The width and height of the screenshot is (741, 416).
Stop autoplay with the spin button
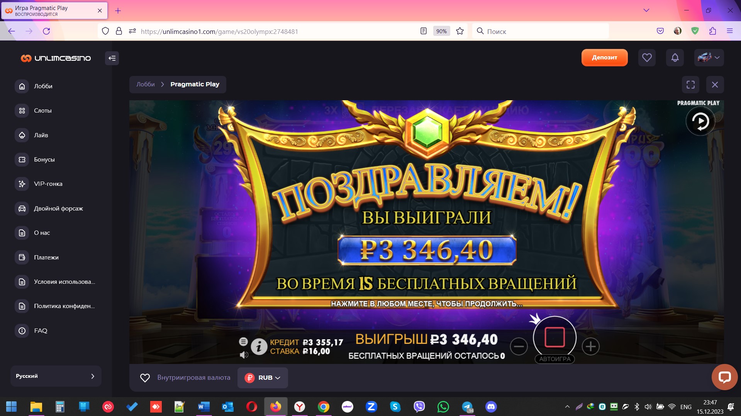pyautogui.click(x=554, y=337)
